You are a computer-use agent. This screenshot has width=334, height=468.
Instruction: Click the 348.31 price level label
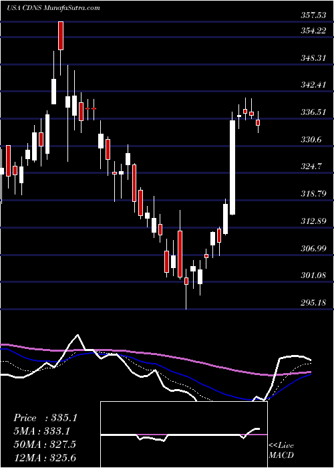tap(313, 58)
